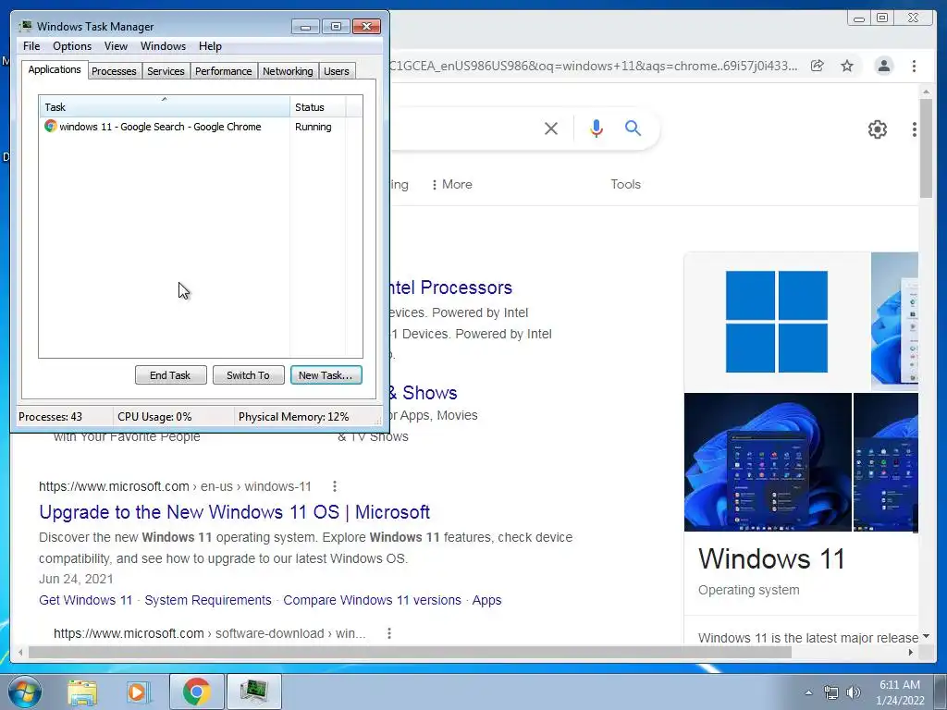947x710 pixels.
Task: Click the New Task... button
Action: [x=326, y=375]
